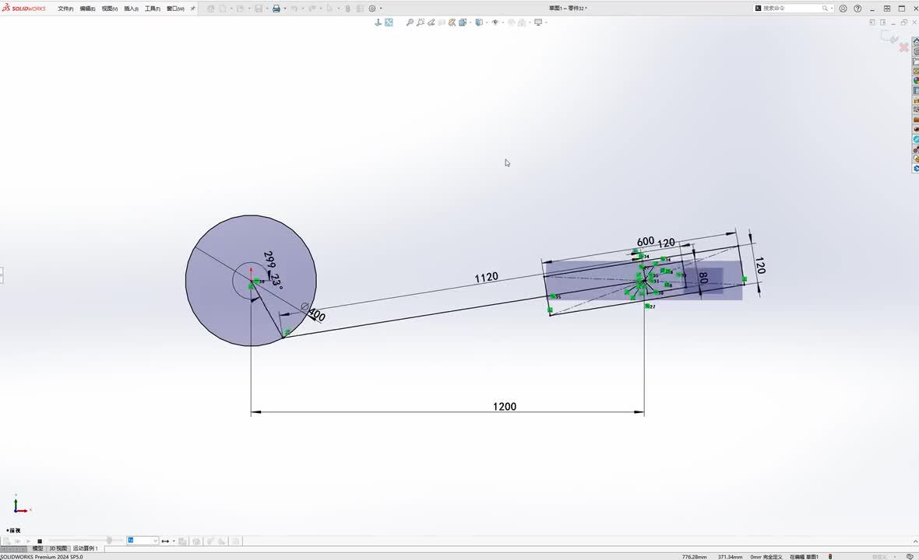Image resolution: width=919 pixels, height=560 pixels.
Task: Open the View Settings monitor icon
Action: click(538, 23)
